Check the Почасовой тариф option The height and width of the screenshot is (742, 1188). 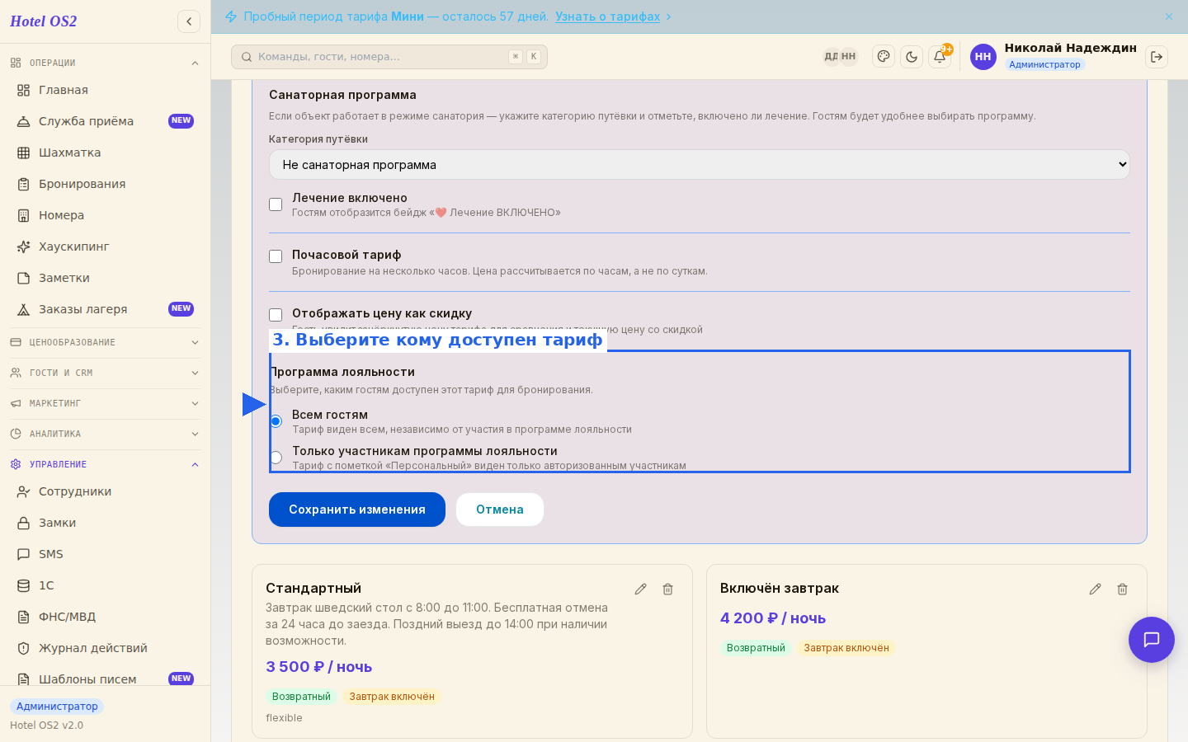click(x=276, y=256)
